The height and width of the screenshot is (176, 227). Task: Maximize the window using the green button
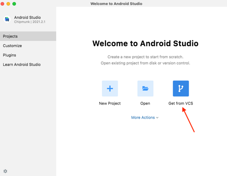(x=14, y=4)
